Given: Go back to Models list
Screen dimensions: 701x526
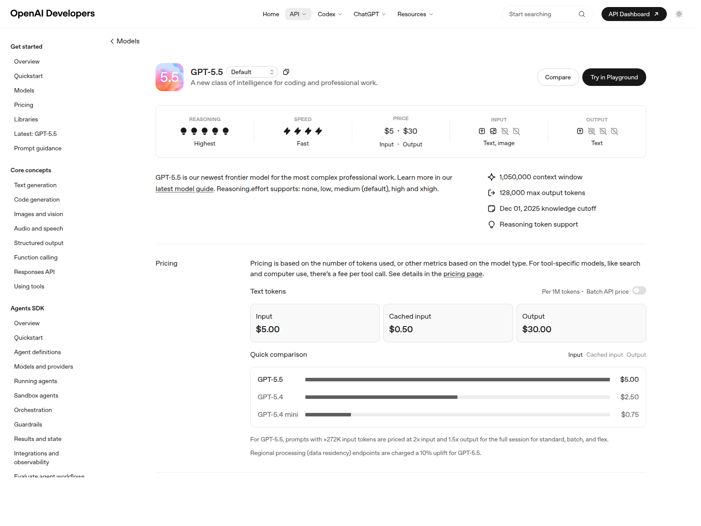Looking at the screenshot, I should pyautogui.click(x=125, y=41).
